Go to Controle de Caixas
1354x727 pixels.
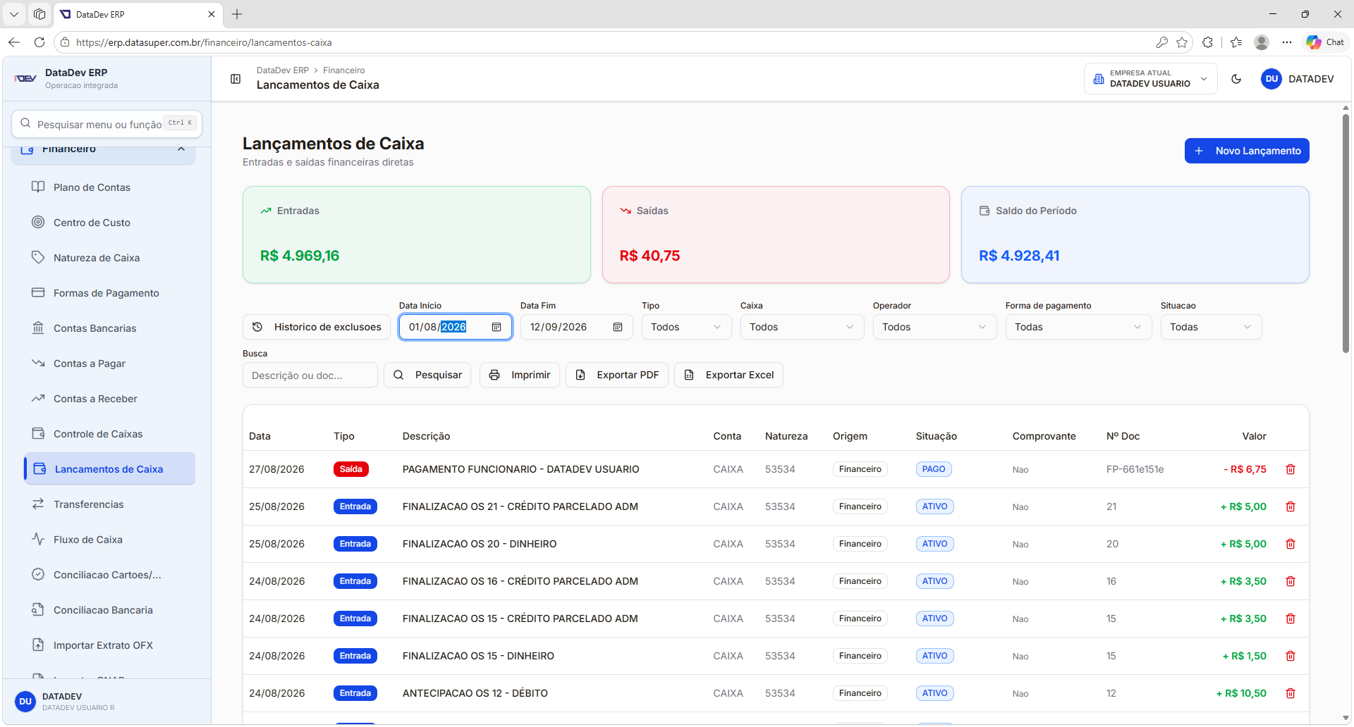[109, 434]
